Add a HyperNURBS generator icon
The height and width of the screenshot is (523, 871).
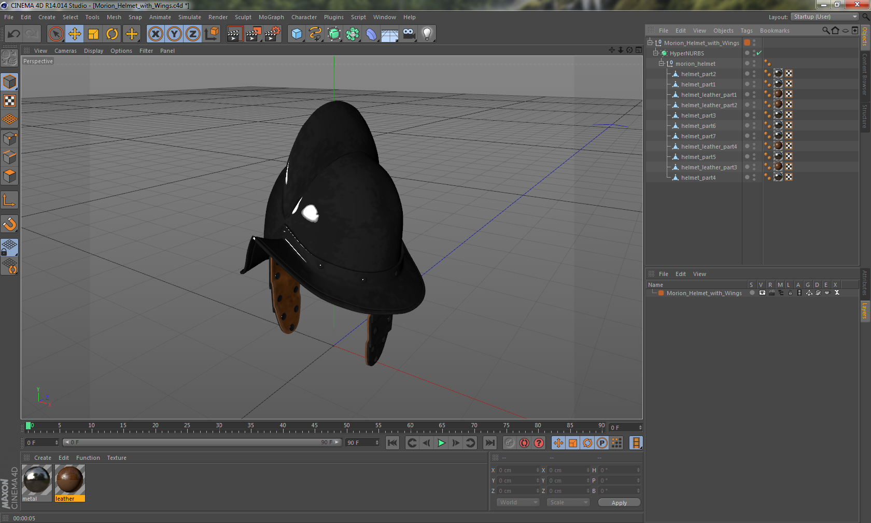tap(334, 34)
